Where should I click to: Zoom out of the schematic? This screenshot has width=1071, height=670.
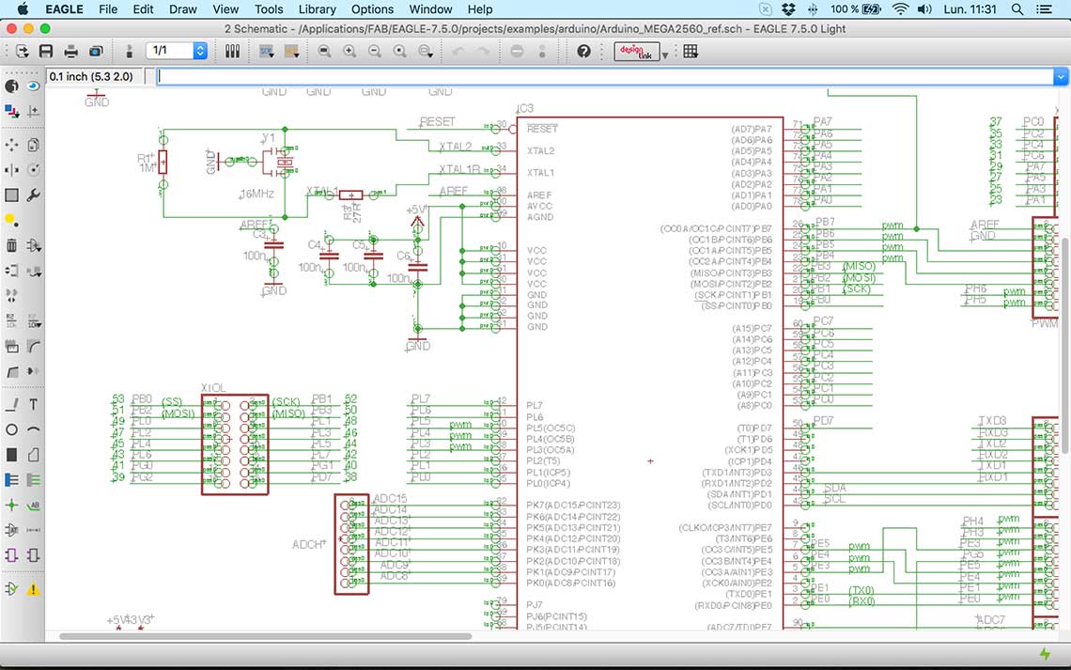[x=374, y=52]
